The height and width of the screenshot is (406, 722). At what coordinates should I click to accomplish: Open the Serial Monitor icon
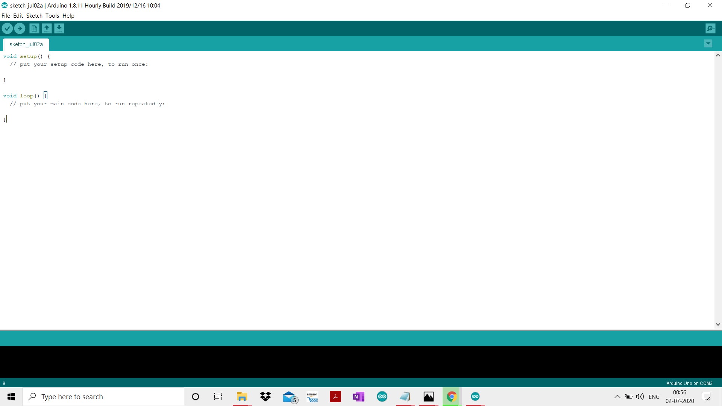(x=710, y=28)
